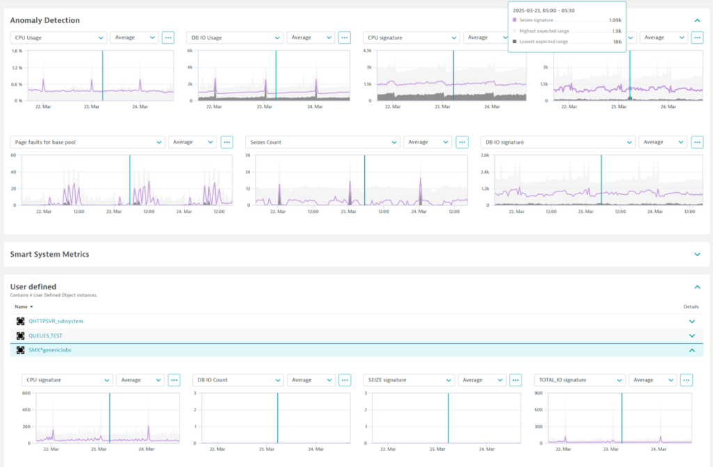Collapse the SMX*genericJobs details row
Viewport: 713px width, 467px height.
[x=691, y=350]
